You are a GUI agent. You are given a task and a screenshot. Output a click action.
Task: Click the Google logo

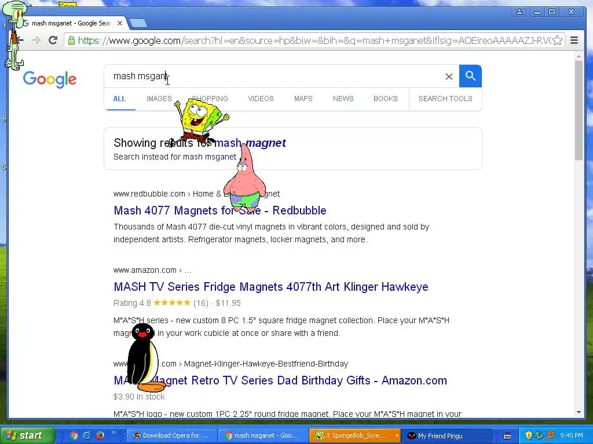point(50,80)
